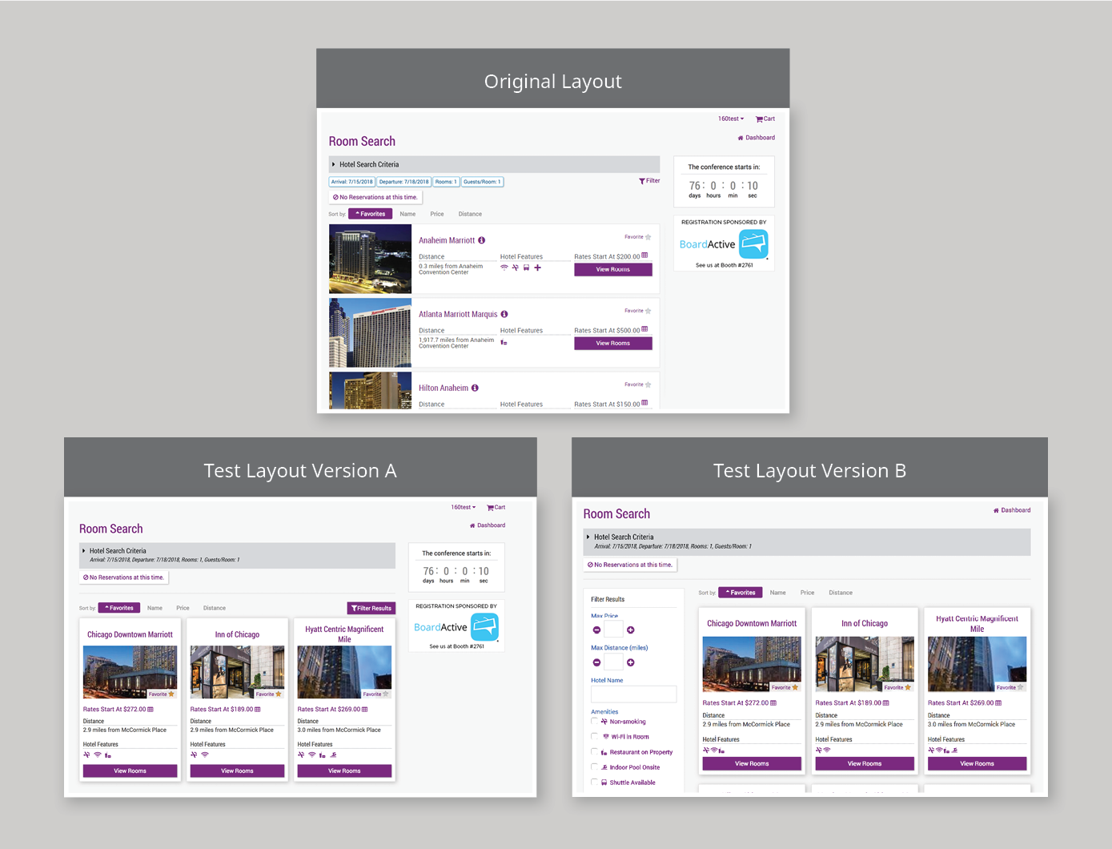Click the Departure: 7/18/2018 tag in Original Layout
Image resolution: width=1112 pixels, height=849 pixels.
[403, 182]
